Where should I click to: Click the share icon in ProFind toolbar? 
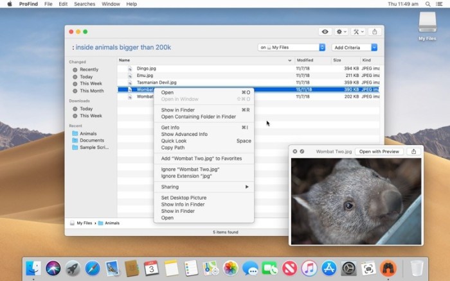pos(375,31)
